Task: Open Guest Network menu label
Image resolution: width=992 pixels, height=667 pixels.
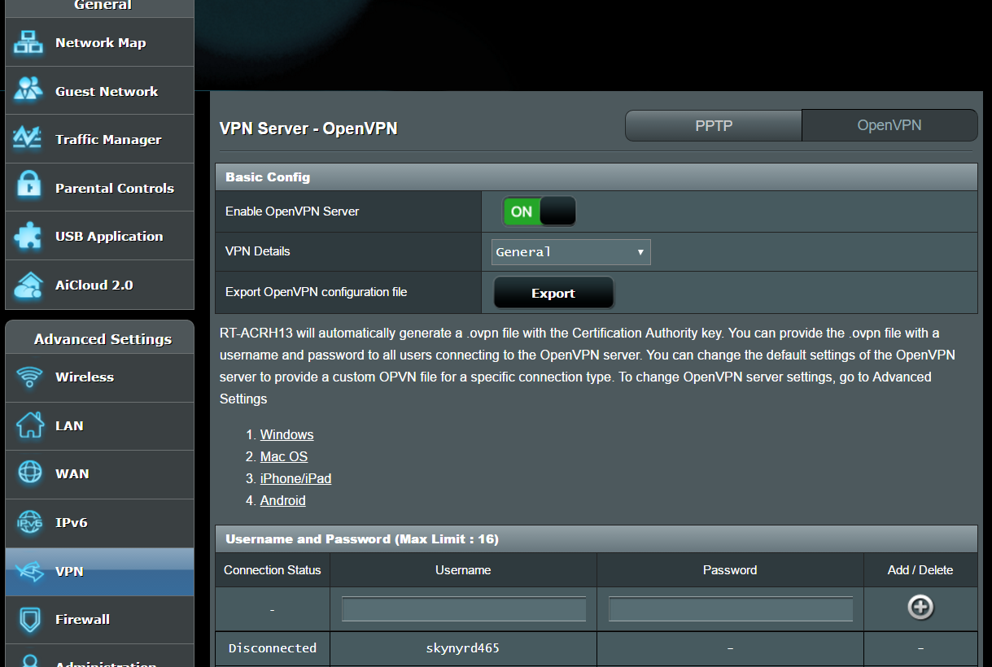Action: tap(107, 91)
